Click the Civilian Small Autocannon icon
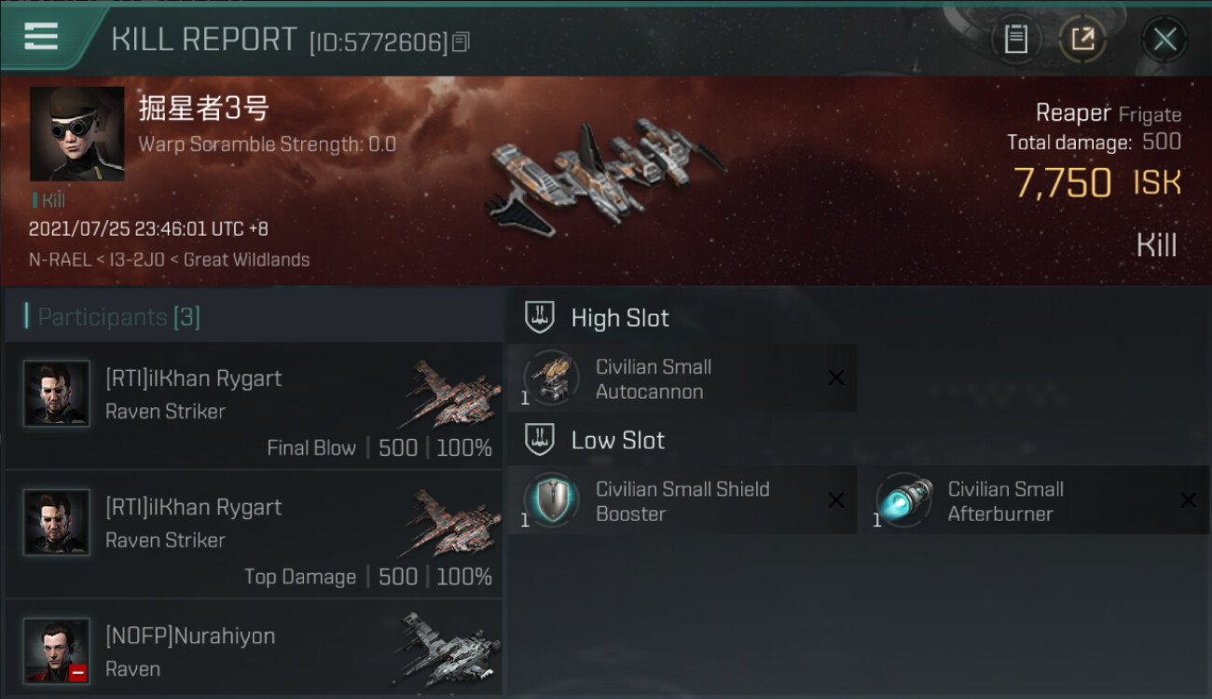Image resolution: width=1212 pixels, height=699 pixels. pos(551,377)
